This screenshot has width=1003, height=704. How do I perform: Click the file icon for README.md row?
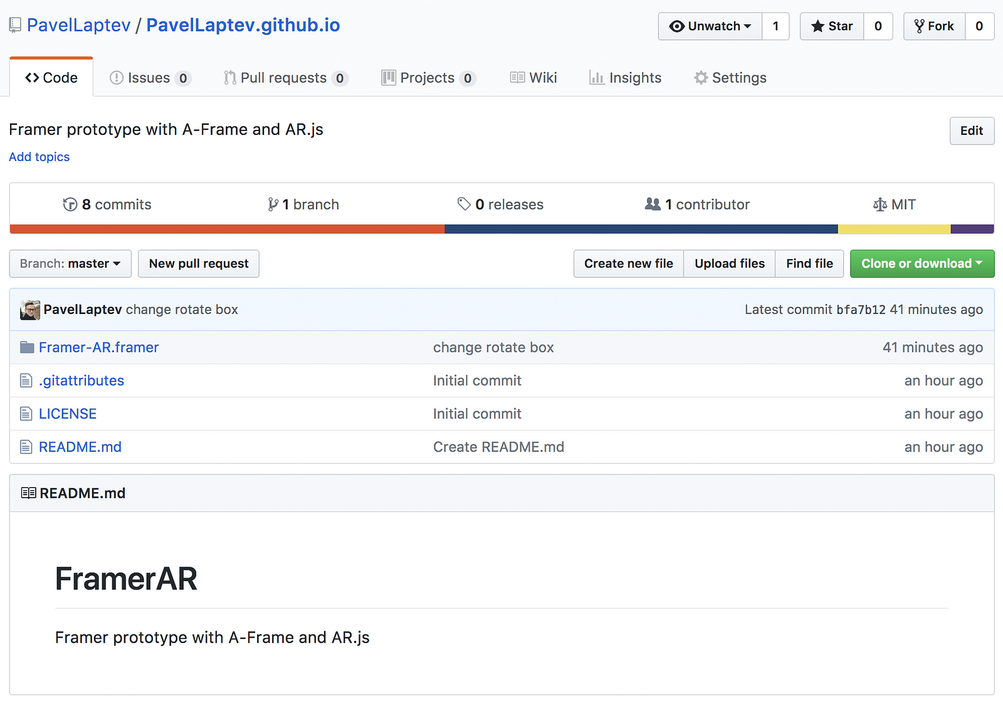(26, 447)
